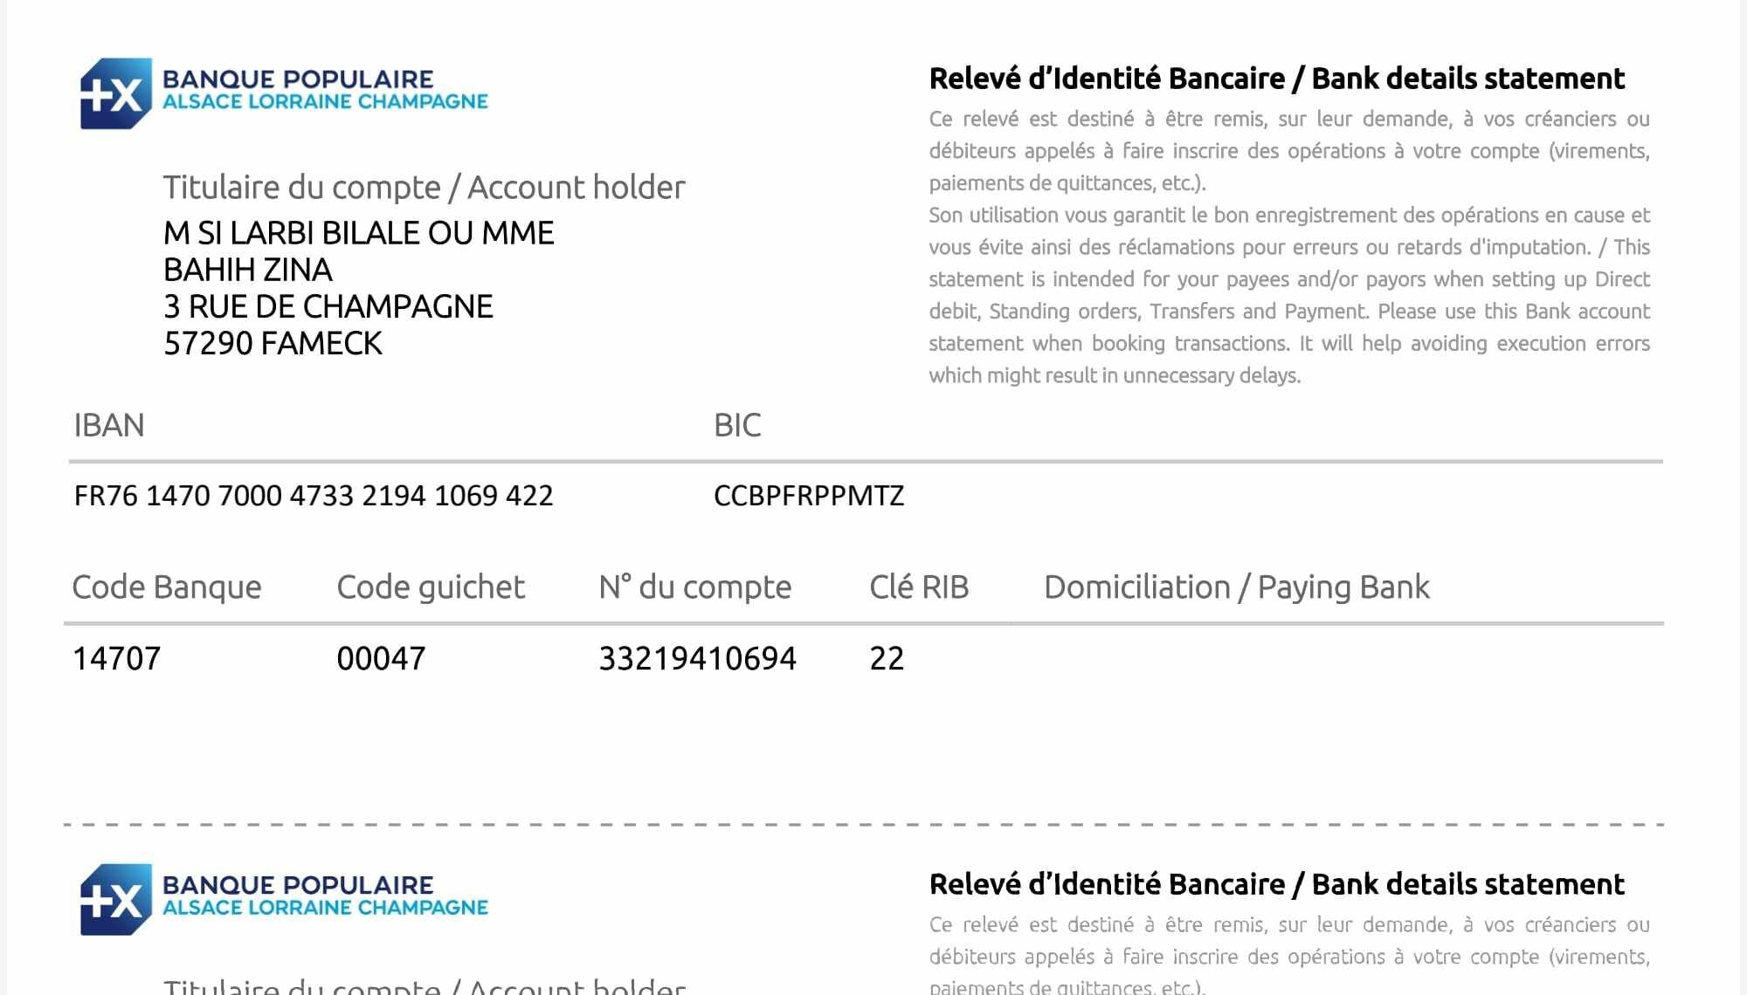Click the Code Banque header label
Screen dimensions: 1747x995
coord(167,587)
